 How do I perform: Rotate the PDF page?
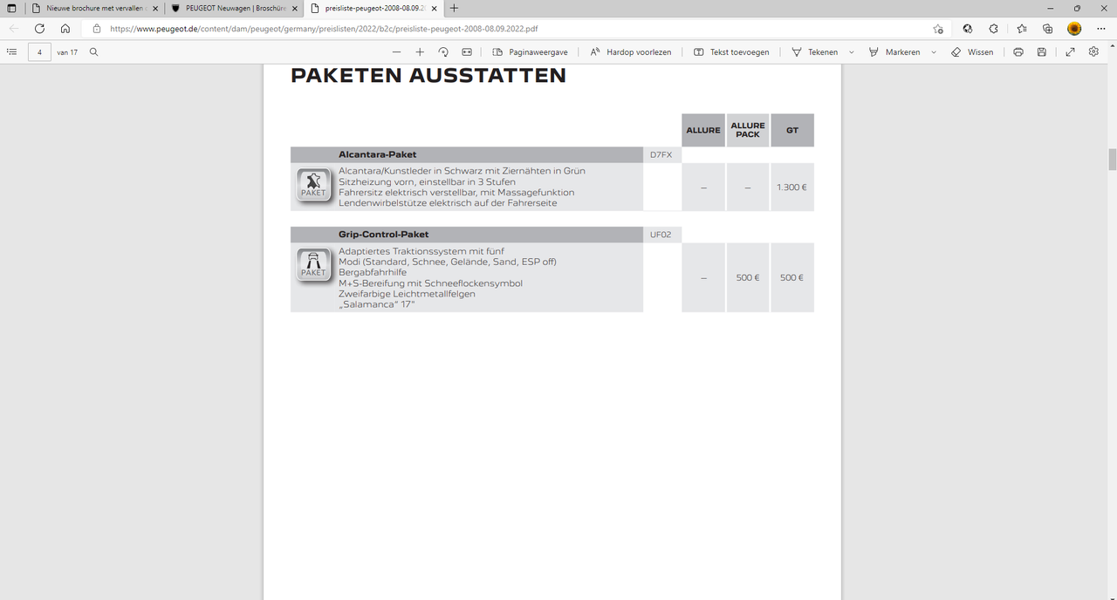coord(443,52)
